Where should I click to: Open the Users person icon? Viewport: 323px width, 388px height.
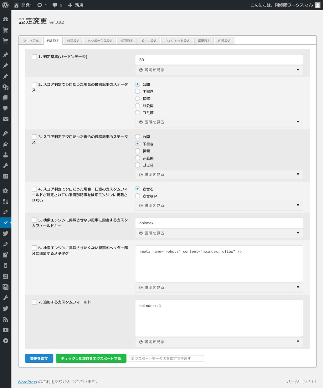5,155
